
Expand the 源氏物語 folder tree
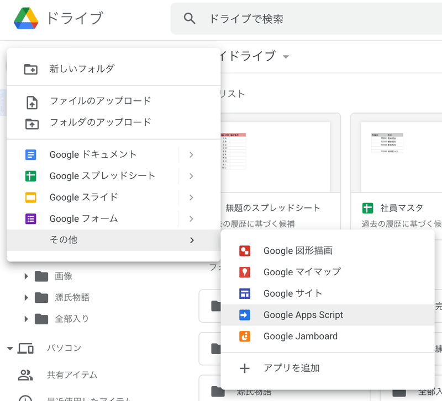26,298
